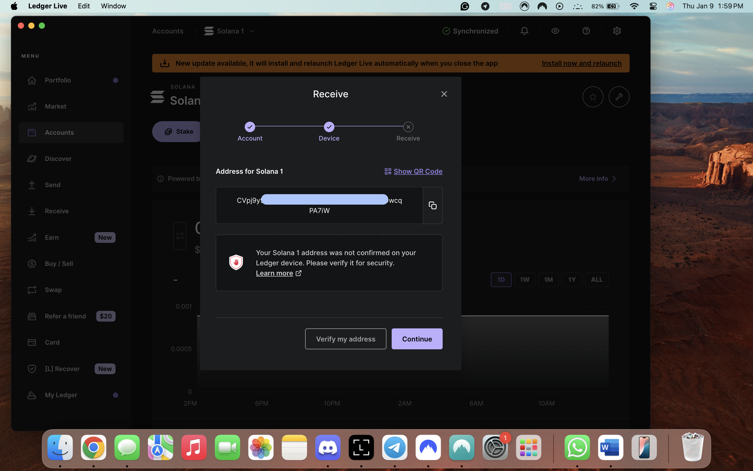Open WhatsApp from the Dock

point(577,448)
